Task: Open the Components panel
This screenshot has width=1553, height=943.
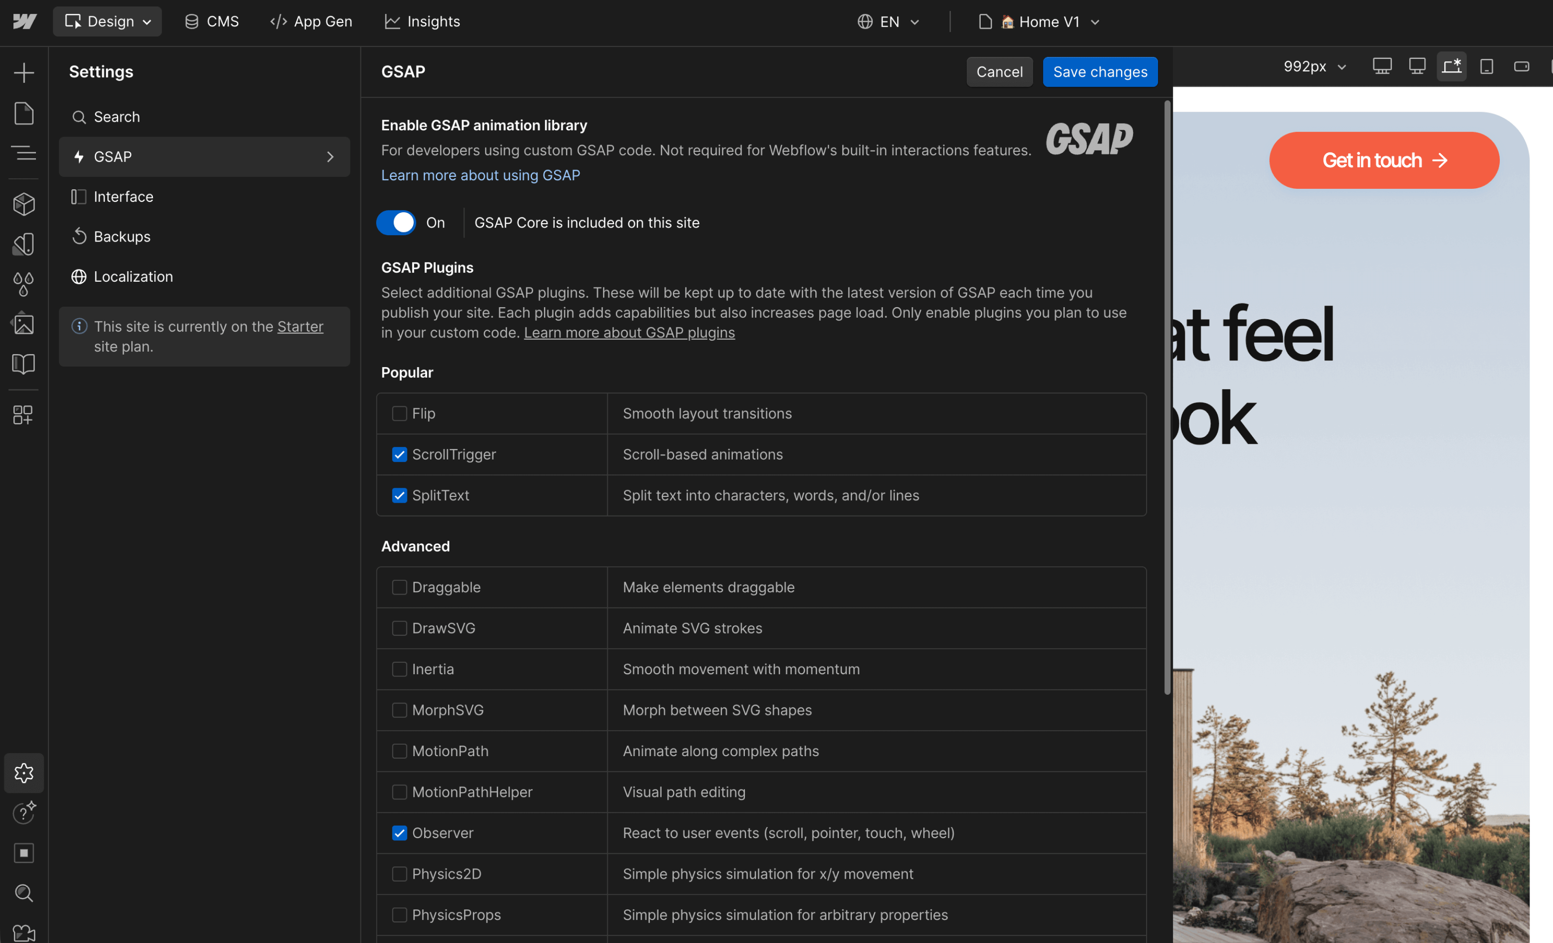Action: 23,204
